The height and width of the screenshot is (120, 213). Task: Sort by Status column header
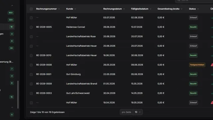click(x=194, y=9)
